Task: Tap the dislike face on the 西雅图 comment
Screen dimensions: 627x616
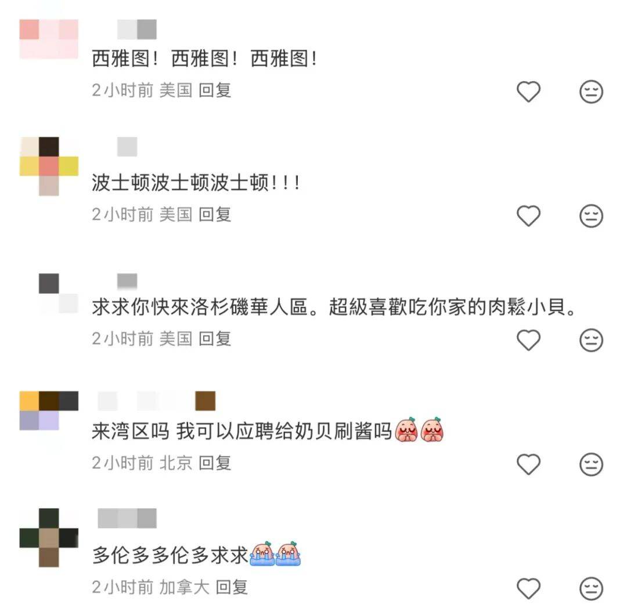Action: click(x=591, y=92)
